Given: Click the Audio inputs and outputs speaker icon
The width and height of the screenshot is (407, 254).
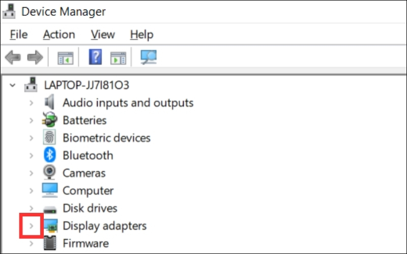Looking at the screenshot, I should point(49,102).
